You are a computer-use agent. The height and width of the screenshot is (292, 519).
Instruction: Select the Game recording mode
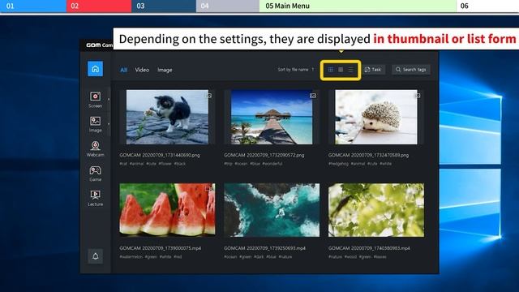[x=96, y=174]
